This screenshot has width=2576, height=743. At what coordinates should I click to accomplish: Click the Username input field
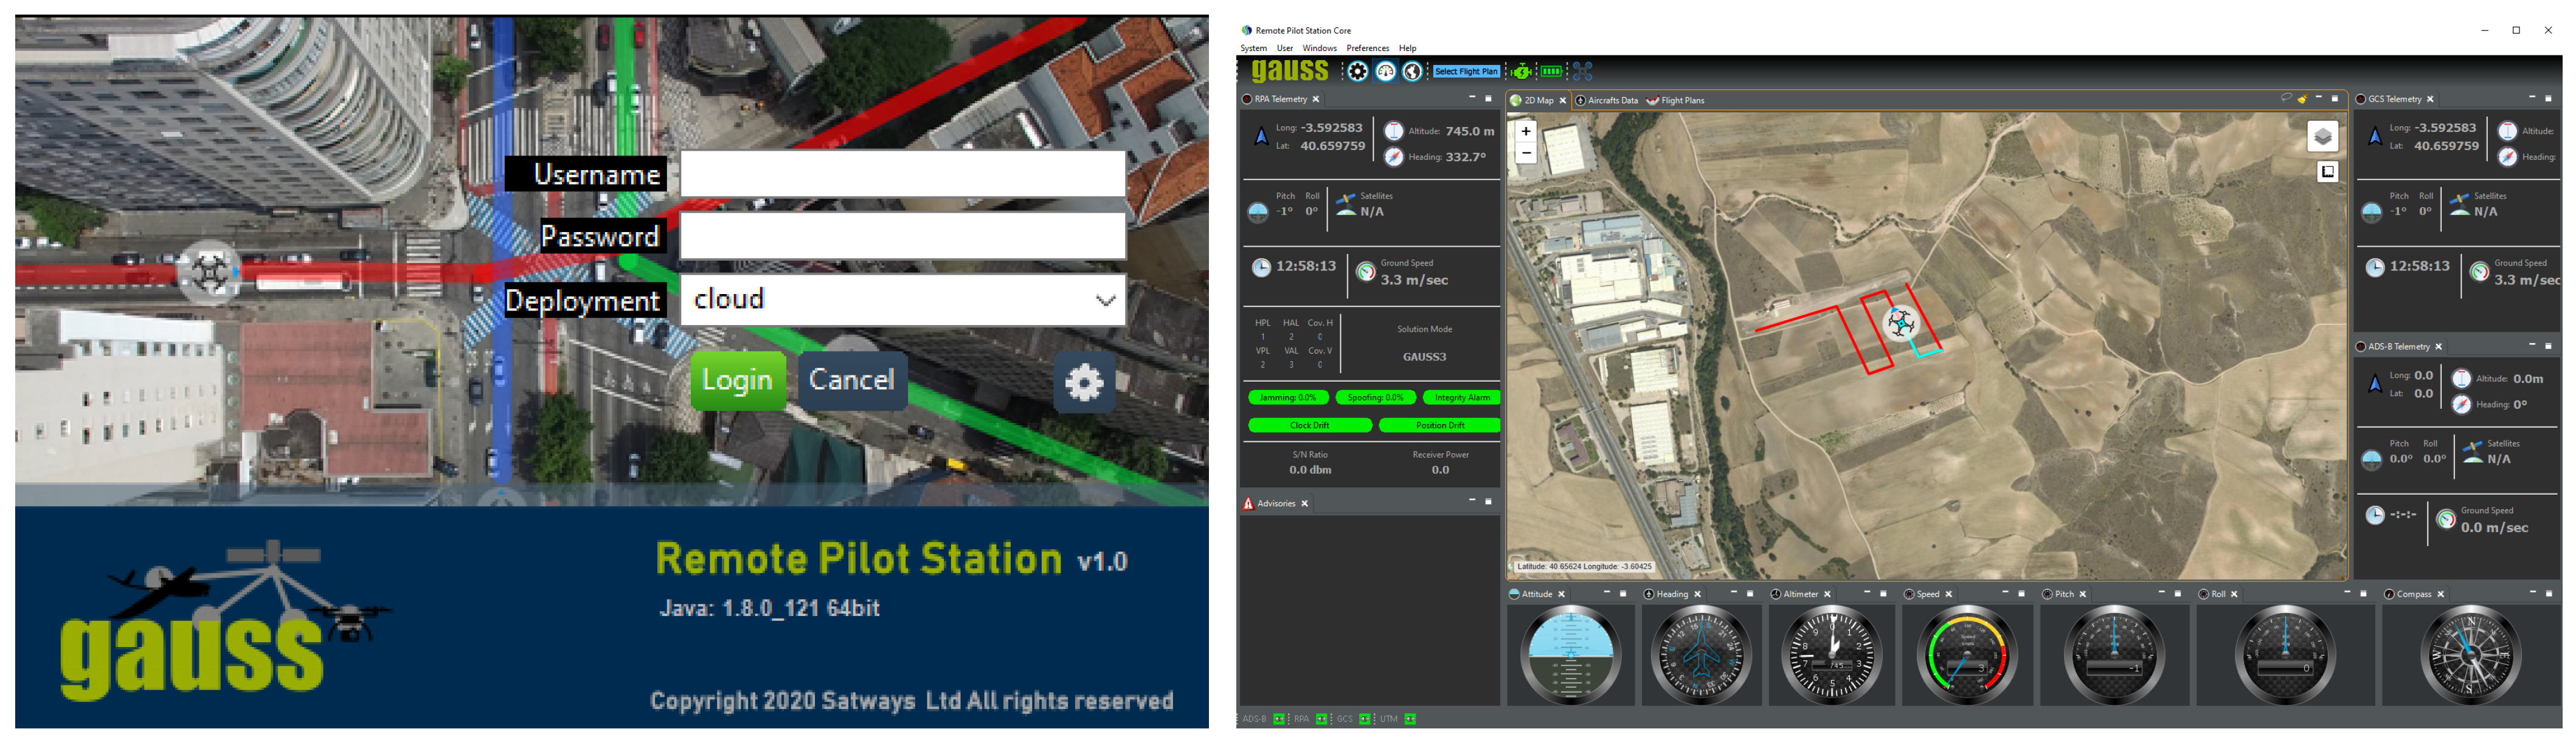coord(902,175)
